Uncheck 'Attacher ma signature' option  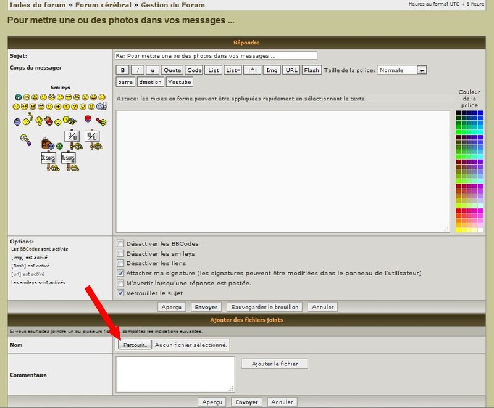pos(121,273)
